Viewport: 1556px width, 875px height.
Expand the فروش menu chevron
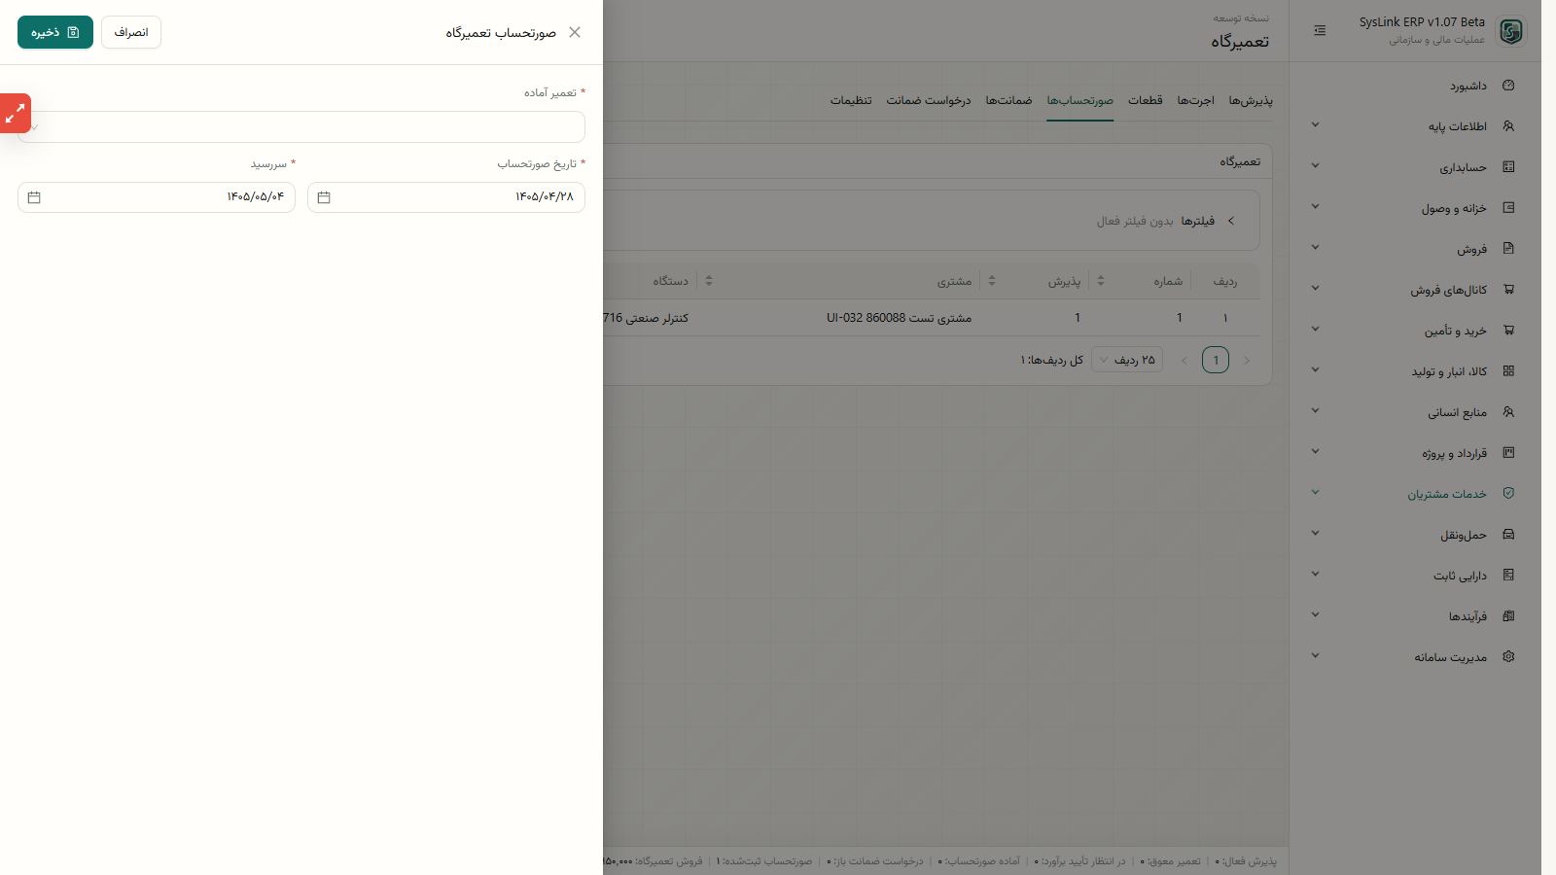tap(1315, 248)
